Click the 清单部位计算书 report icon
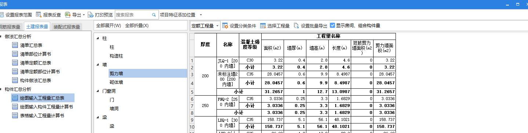Image resolution: width=528 pixels, height=133 pixels. click(x=15, y=54)
